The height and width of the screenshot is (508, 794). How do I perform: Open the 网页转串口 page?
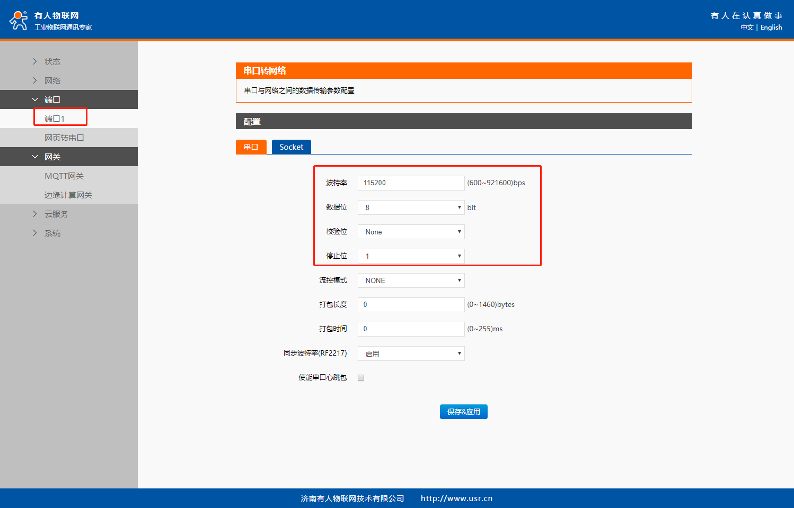coord(64,138)
